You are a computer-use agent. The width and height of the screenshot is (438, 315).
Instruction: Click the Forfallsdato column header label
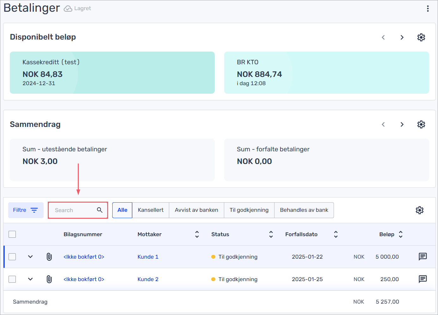(301, 234)
